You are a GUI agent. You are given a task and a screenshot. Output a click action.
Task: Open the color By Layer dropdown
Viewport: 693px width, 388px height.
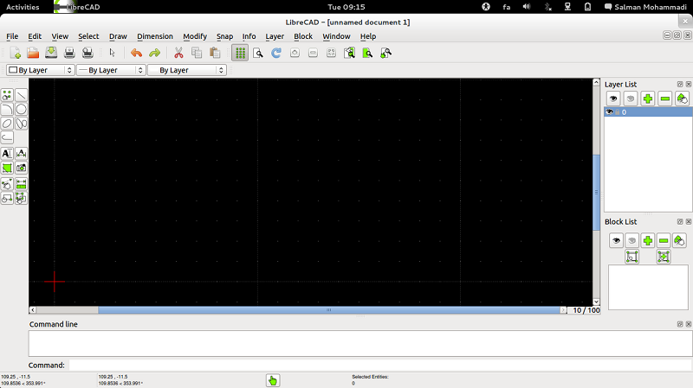[40, 70]
